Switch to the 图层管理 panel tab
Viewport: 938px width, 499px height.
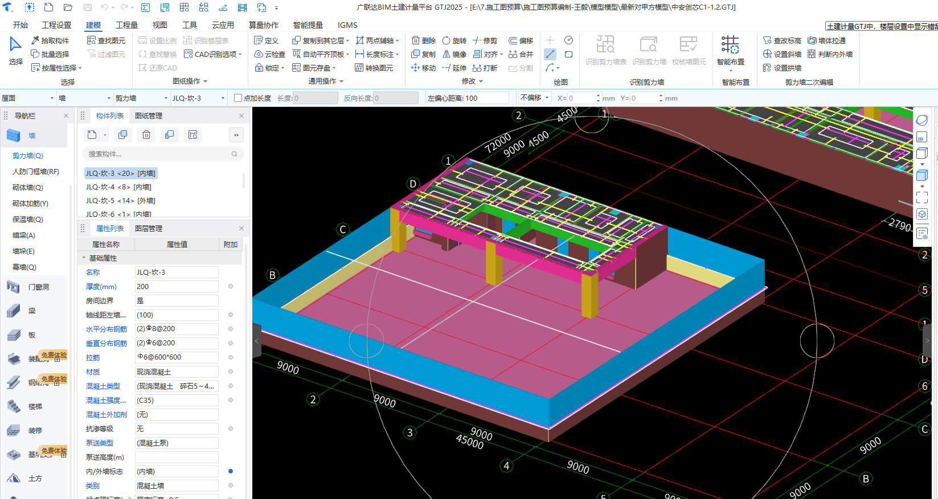pyautogui.click(x=149, y=228)
